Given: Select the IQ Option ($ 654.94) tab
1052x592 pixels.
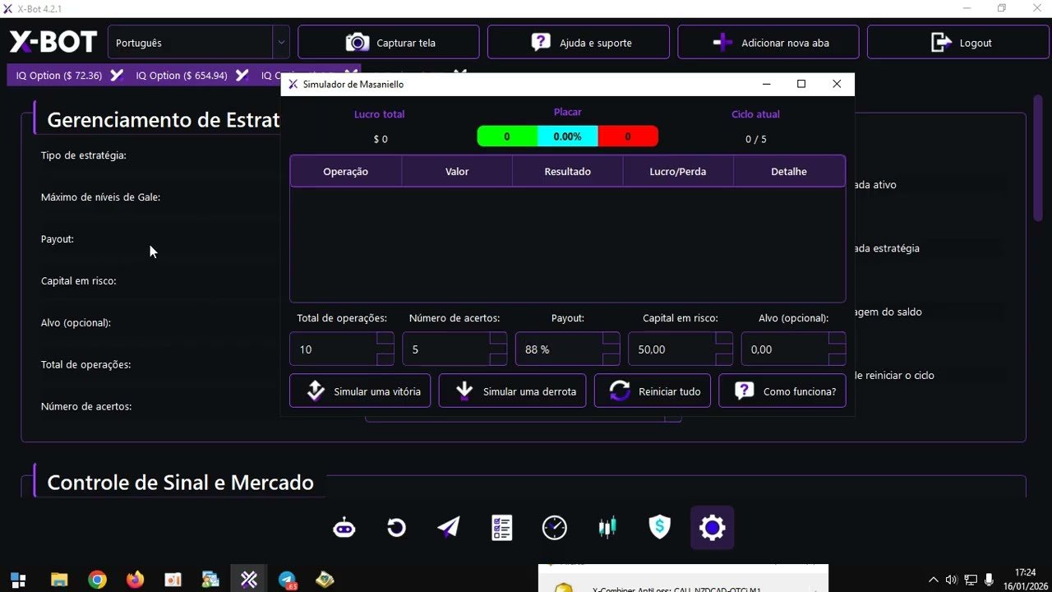Looking at the screenshot, I should pyautogui.click(x=182, y=75).
